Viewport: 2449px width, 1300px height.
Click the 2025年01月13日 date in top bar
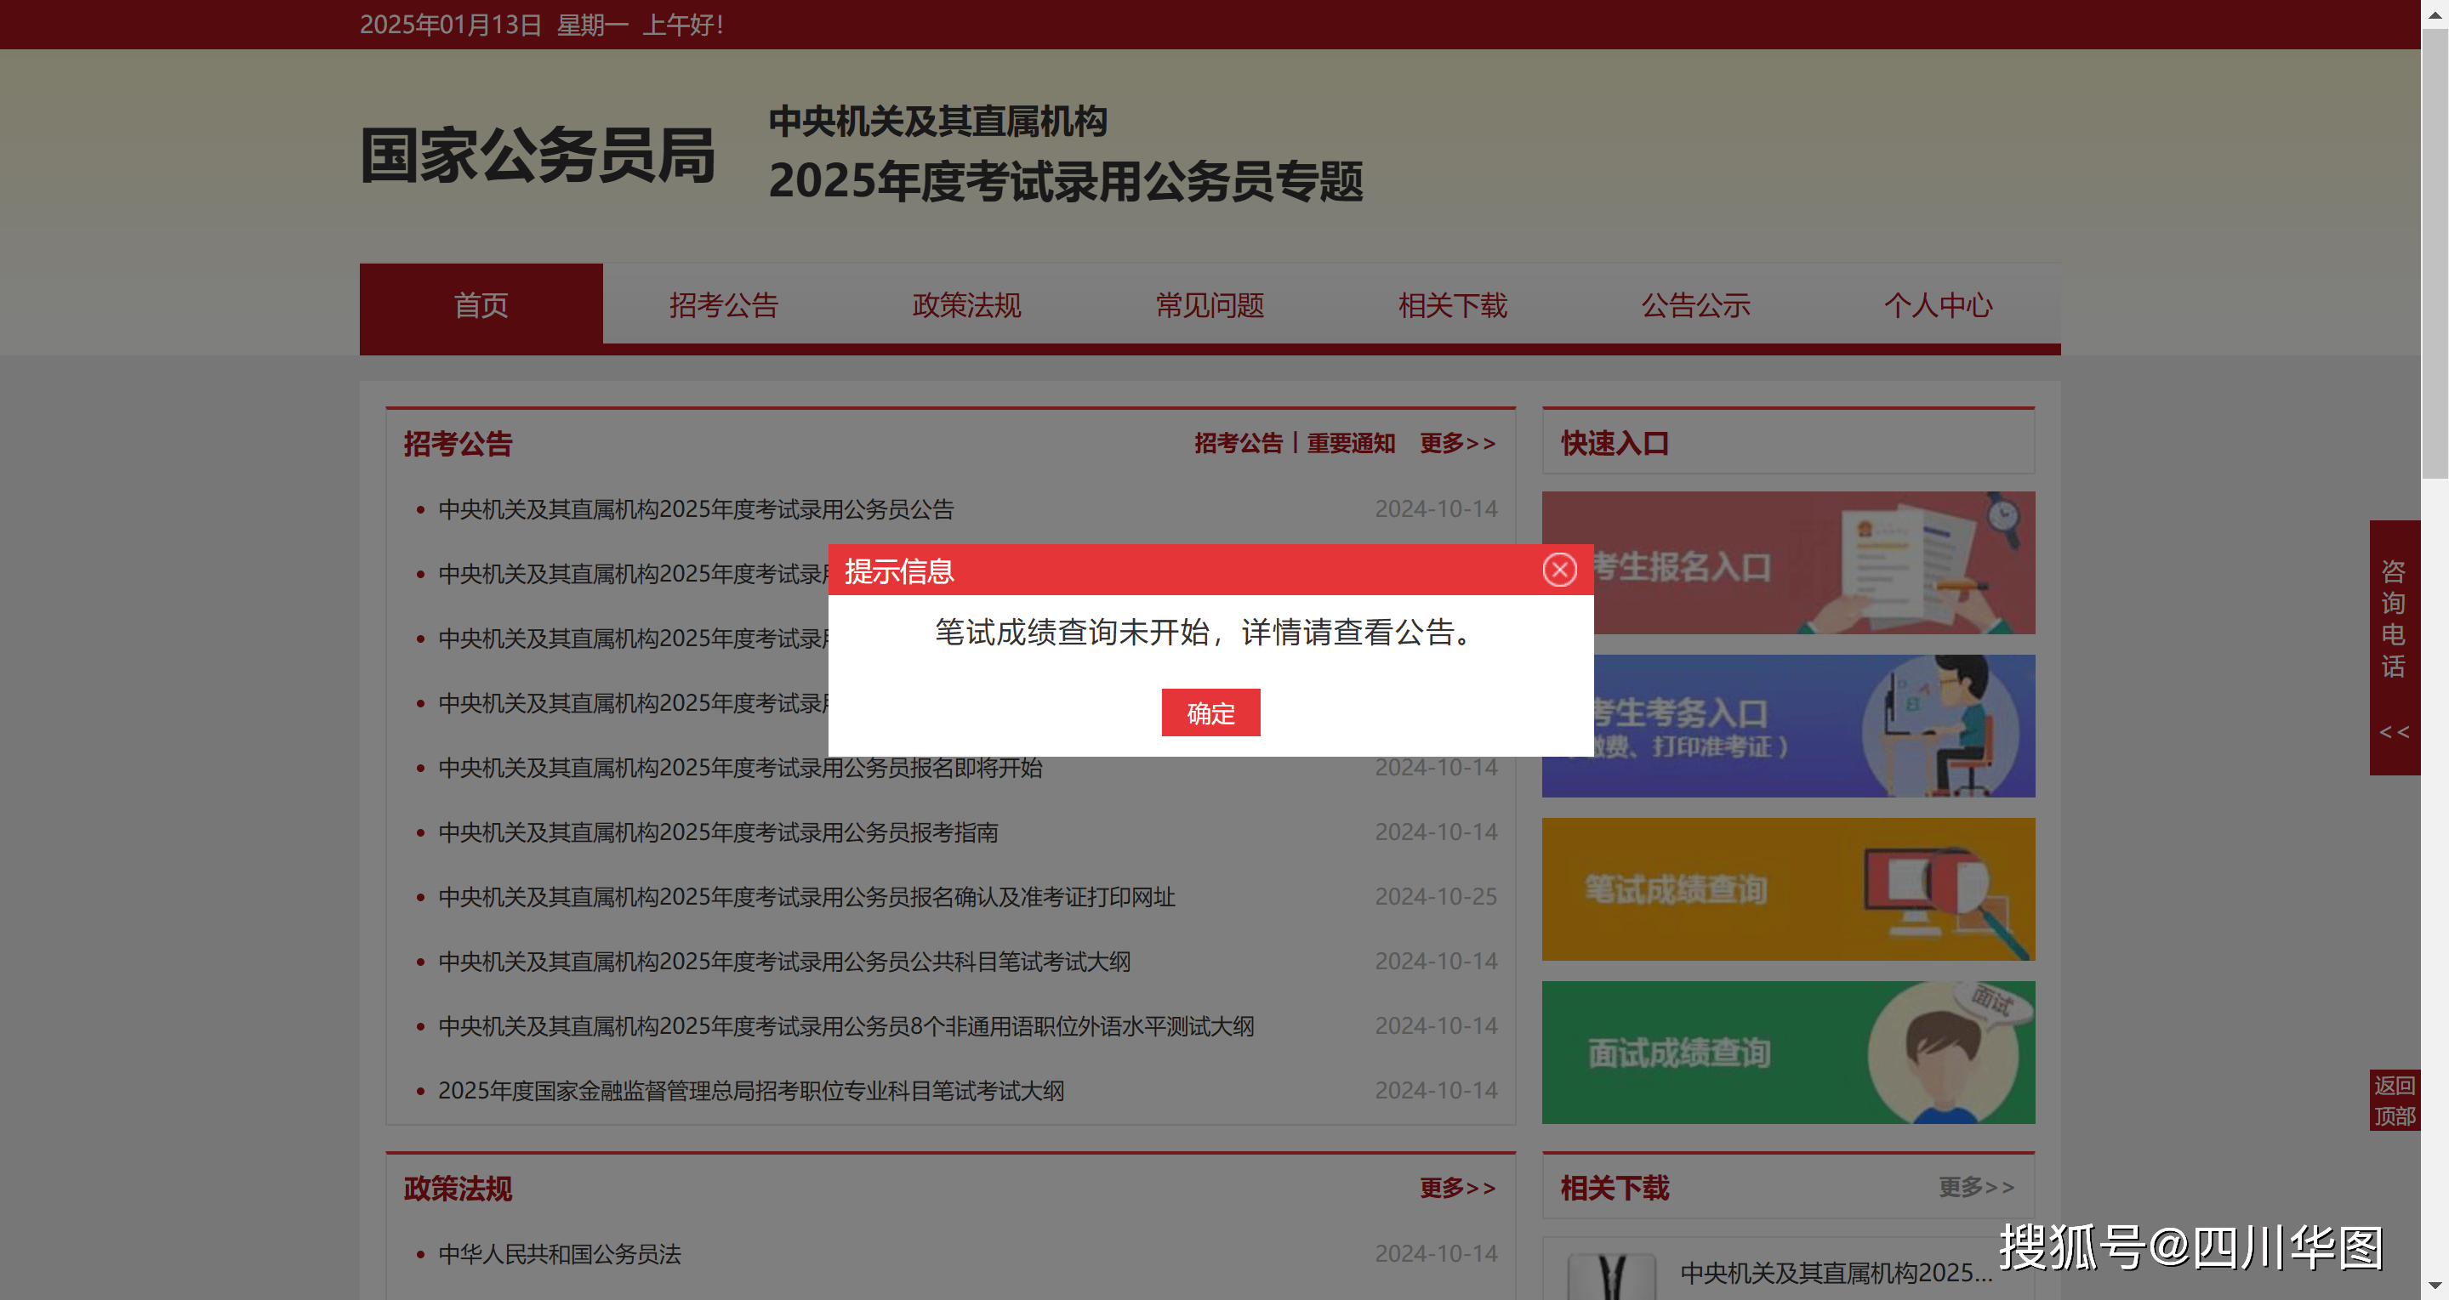pyautogui.click(x=451, y=25)
